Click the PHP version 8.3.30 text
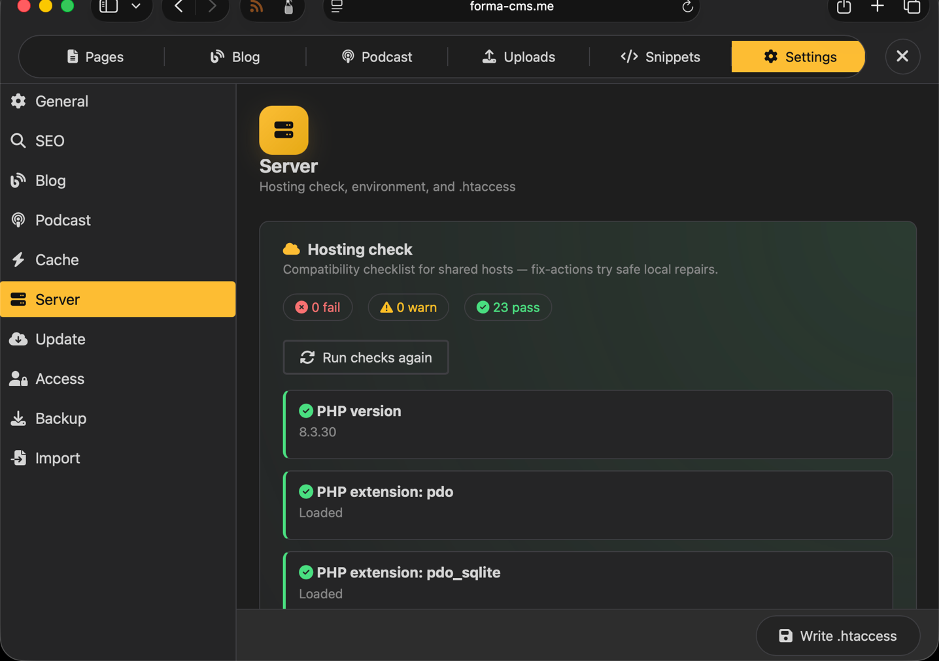939x661 pixels. coord(318,432)
